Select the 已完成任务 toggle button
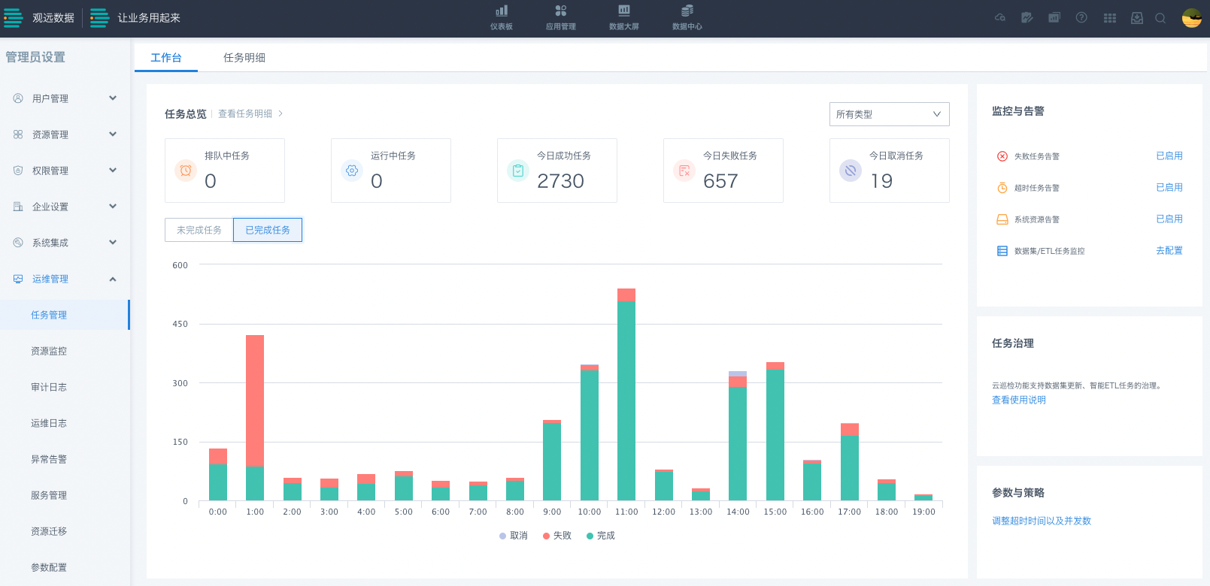1210x586 pixels. (x=268, y=230)
